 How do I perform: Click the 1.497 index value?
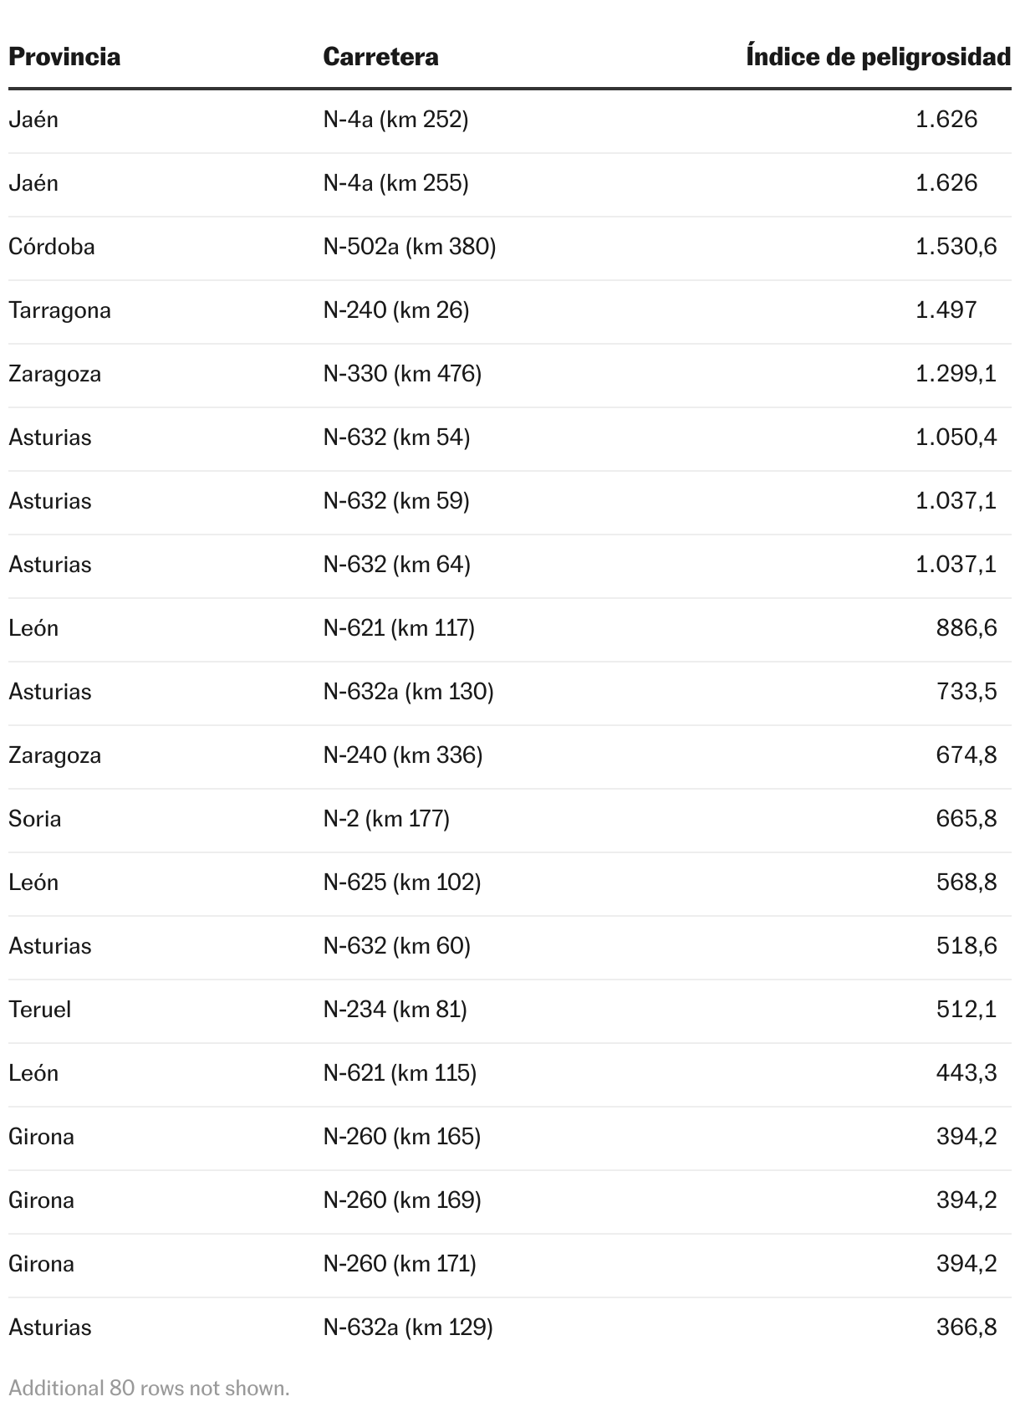coord(946,310)
